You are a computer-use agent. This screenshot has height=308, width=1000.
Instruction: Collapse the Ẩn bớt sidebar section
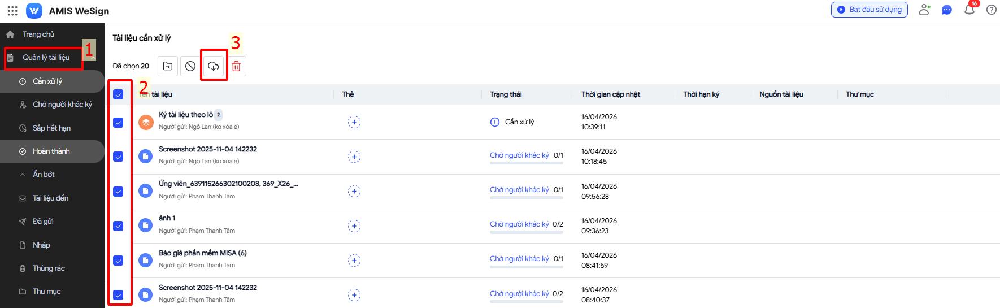43,175
